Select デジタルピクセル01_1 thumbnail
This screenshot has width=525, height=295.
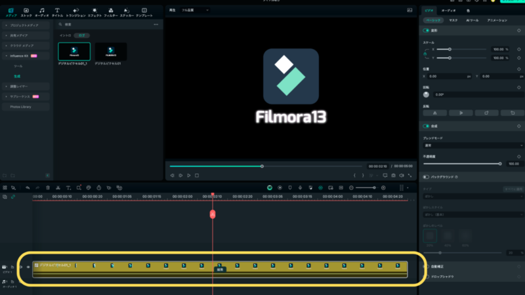tap(74, 52)
